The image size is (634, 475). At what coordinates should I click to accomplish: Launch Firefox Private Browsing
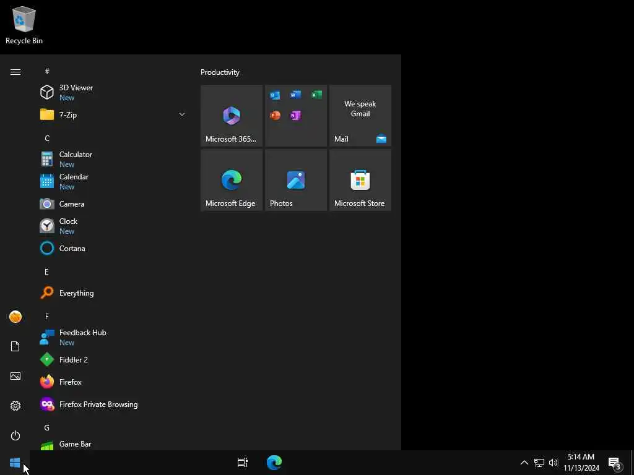coord(113,404)
